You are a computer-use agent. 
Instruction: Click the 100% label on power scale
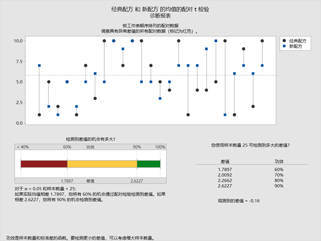click(x=160, y=147)
